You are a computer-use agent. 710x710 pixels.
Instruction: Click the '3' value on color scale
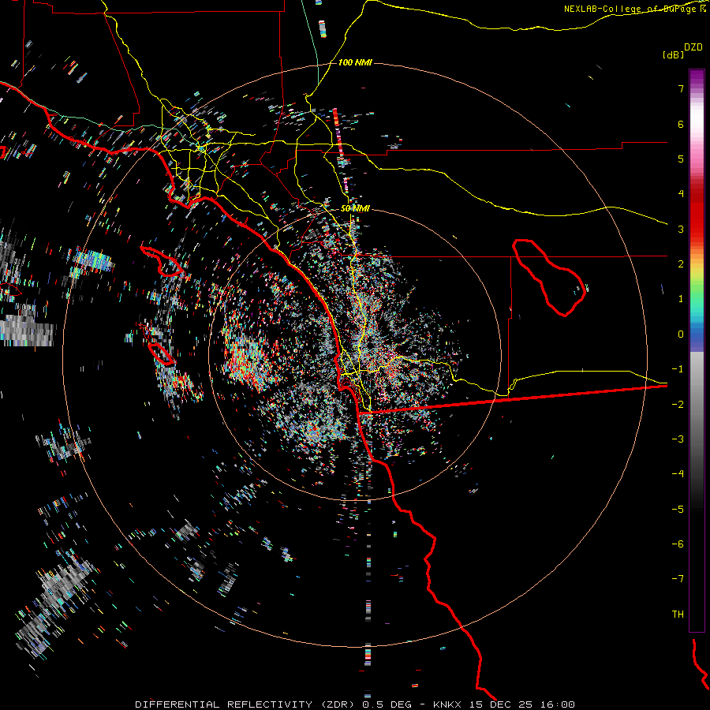coord(681,229)
